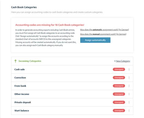Open three-dot menu for Other income
Image resolution: width=144 pixels, height=118 pixels.
tap(129, 94)
